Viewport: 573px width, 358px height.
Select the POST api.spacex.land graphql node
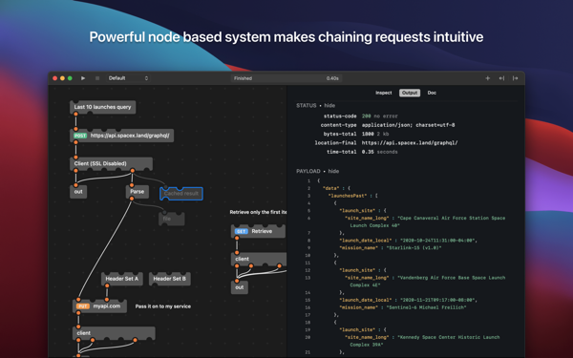coord(121,136)
